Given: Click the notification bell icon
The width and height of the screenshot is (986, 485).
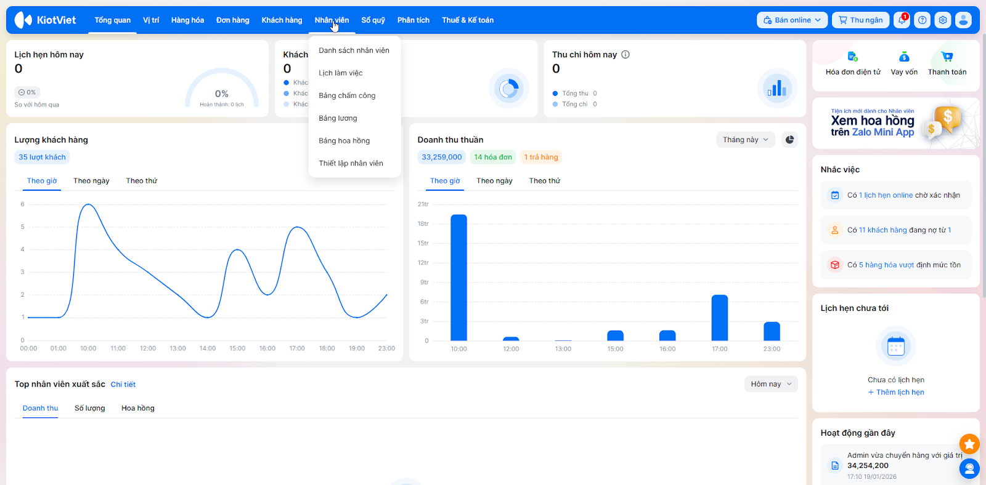Looking at the screenshot, I should click(902, 20).
